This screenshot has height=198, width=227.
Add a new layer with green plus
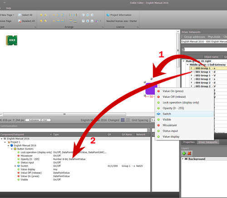(x=184, y=153)
